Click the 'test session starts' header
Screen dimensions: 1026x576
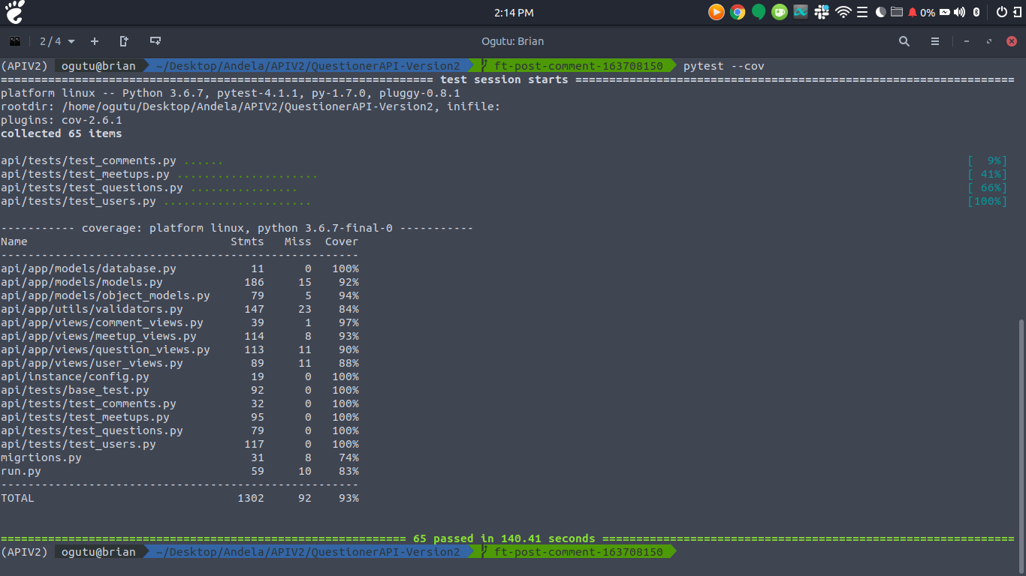coord(504,79)
